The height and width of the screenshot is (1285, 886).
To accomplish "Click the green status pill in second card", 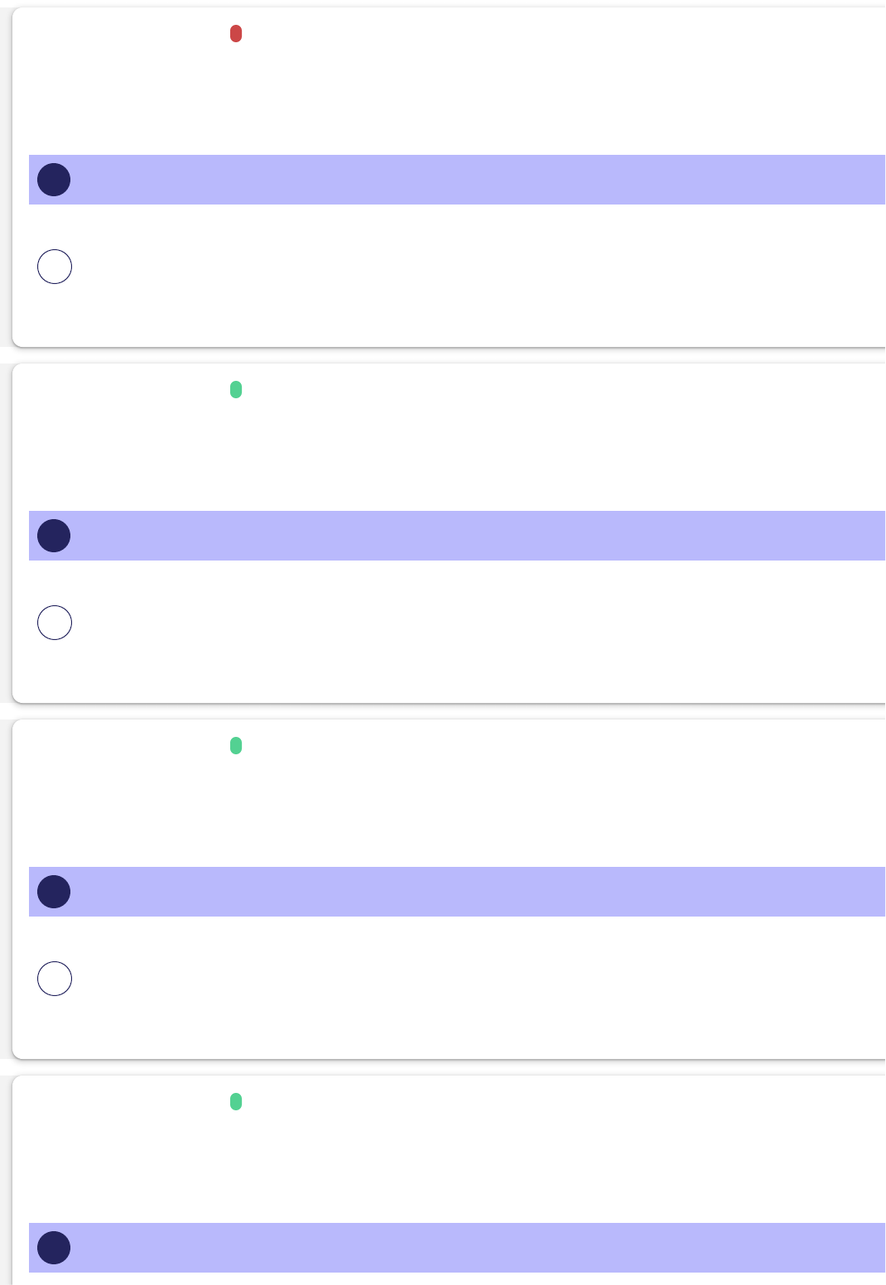I will point(236,390).
